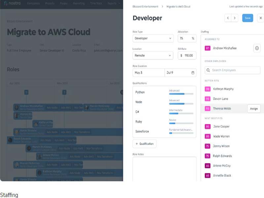Open the Location dropdown set to Remote

[153, 55]
